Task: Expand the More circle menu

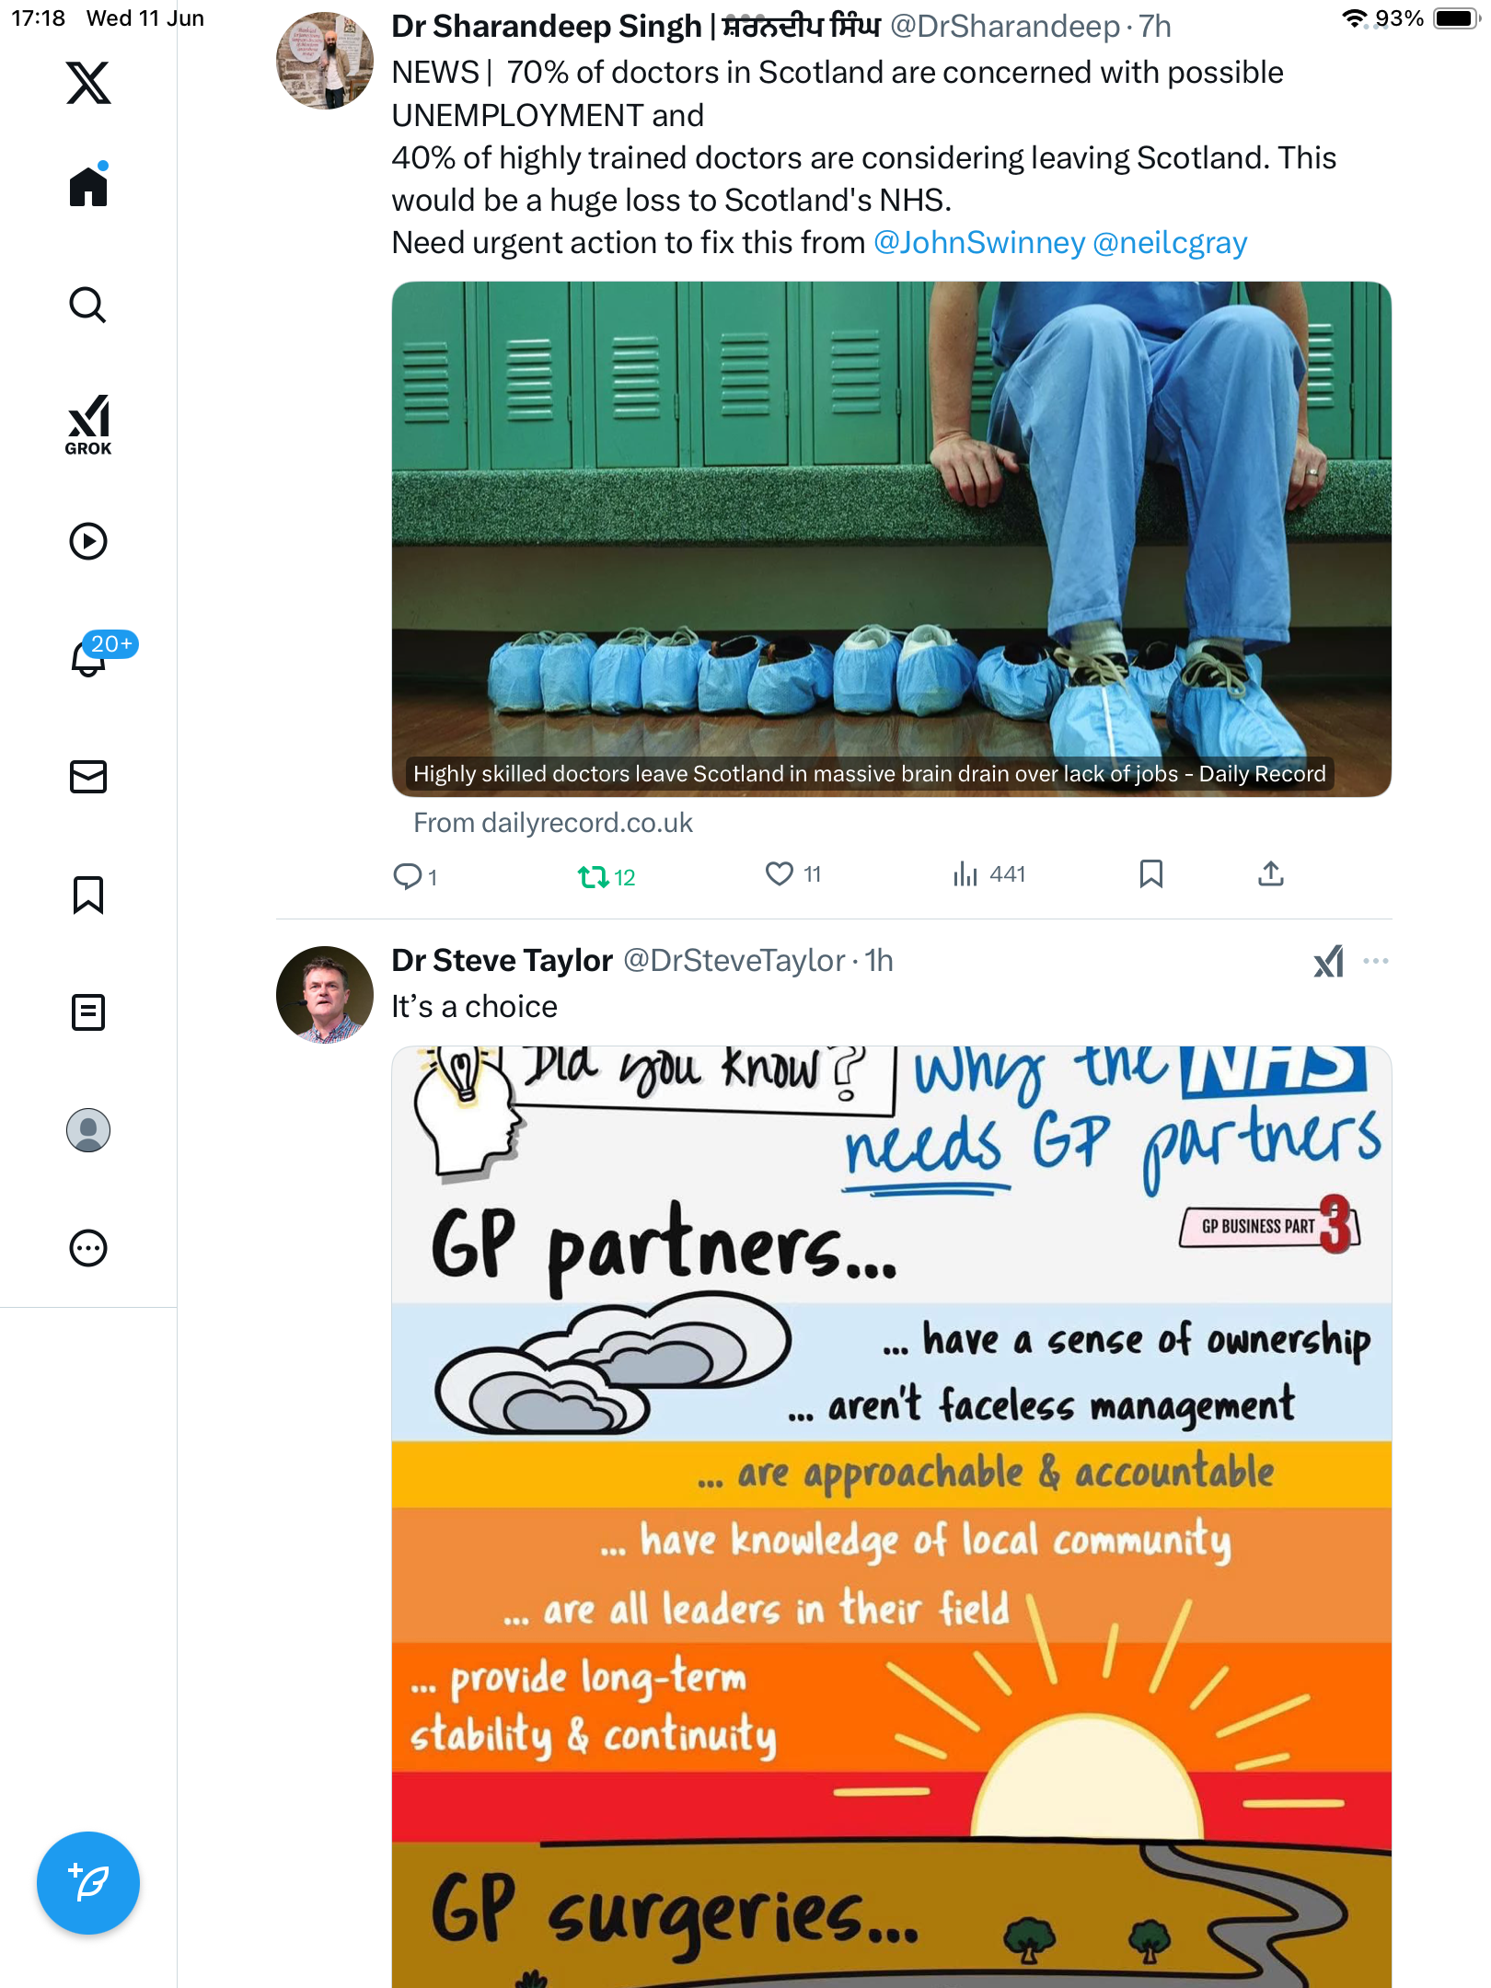Action: 88,1248
